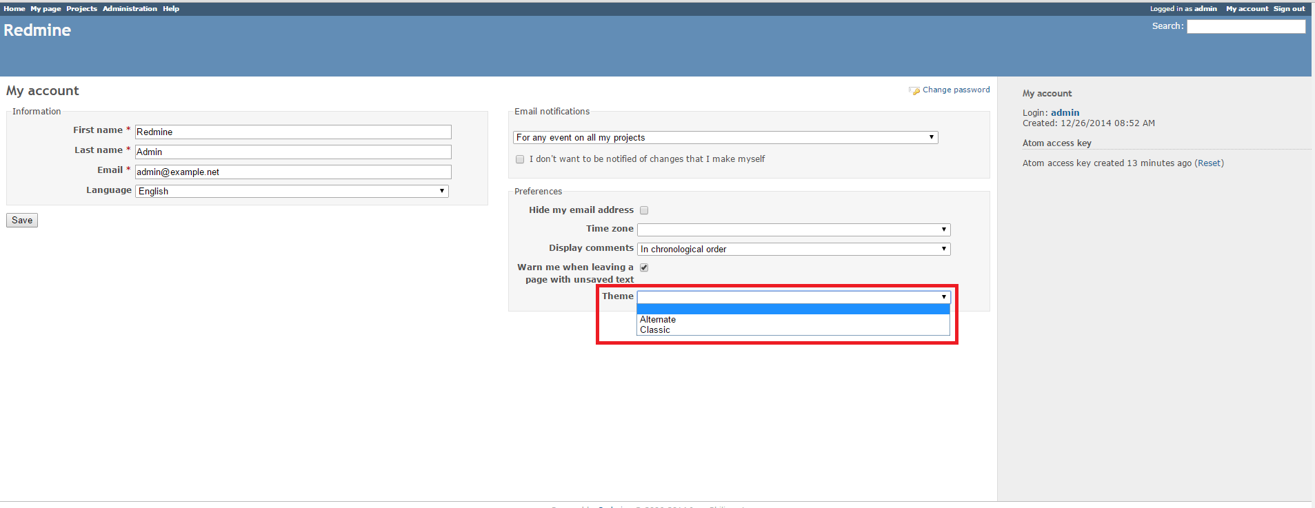The image size is (1315, 508).
Task: Expand the email notifications event dropdown
Action: tap(725, 137)
